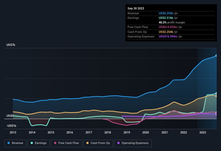This screenshot has width=221, height=151.
Task: Click the teal Earnings endpoint marker
Action: coord(216,93)
